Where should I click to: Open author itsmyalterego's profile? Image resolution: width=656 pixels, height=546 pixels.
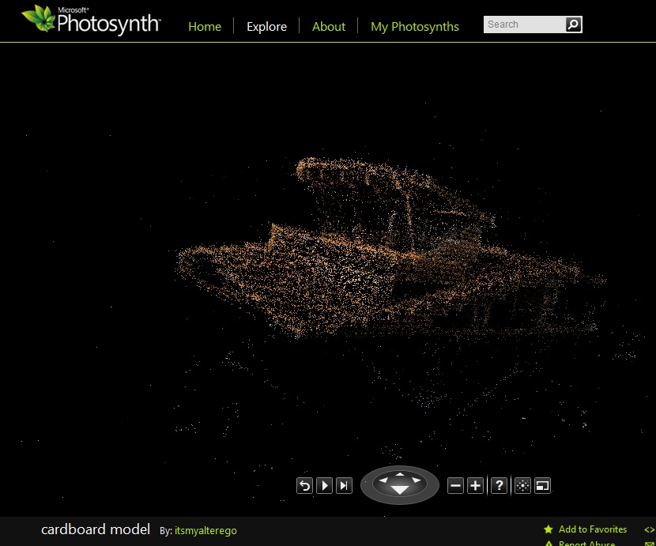point(205,530)
